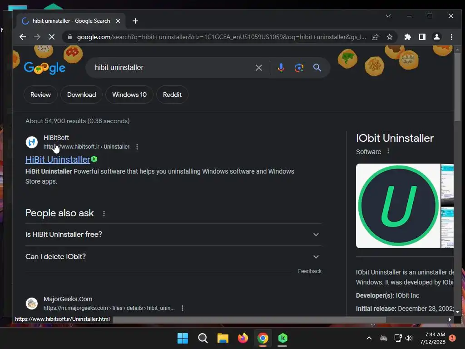This screenshot has height=349, width=465.
Task: Select the Reddit filter chip
Action: pyautogui.click(x=172, y=95)
